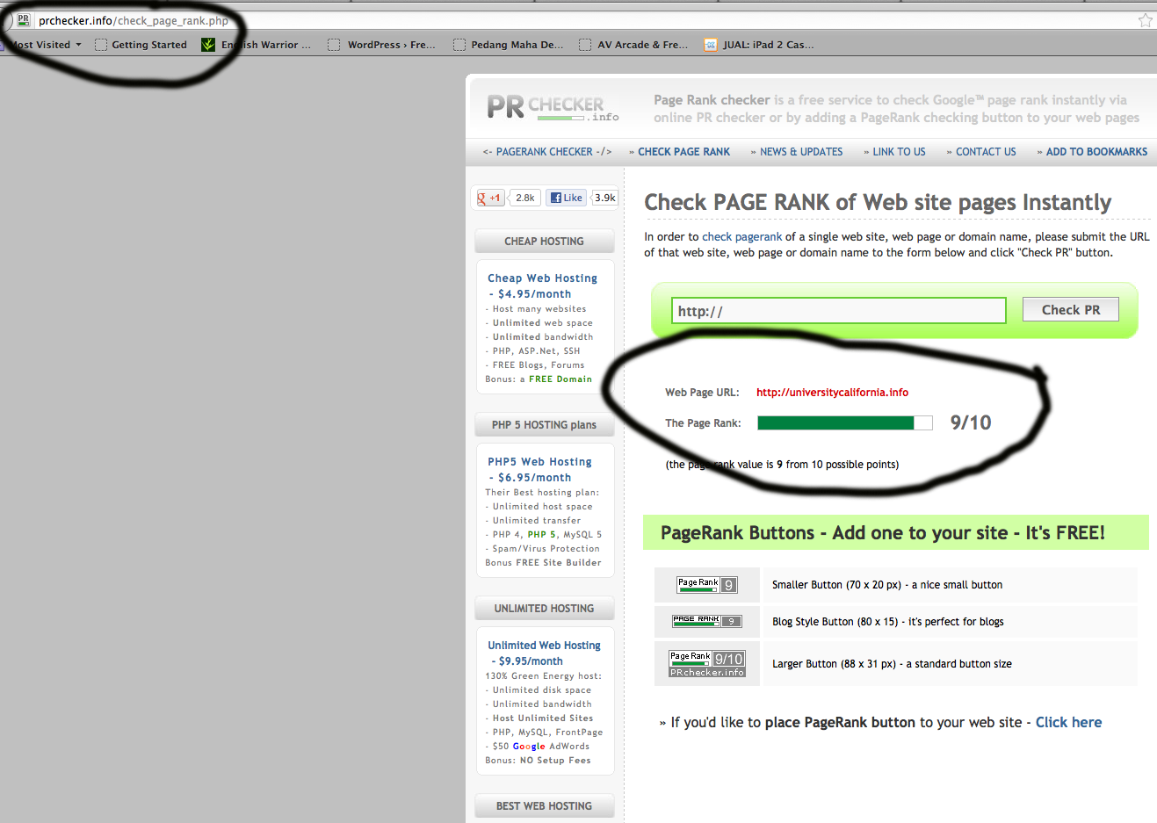
Task: Follow the universitycalifornia.info URL link
Action: click(x=832, y=393)
